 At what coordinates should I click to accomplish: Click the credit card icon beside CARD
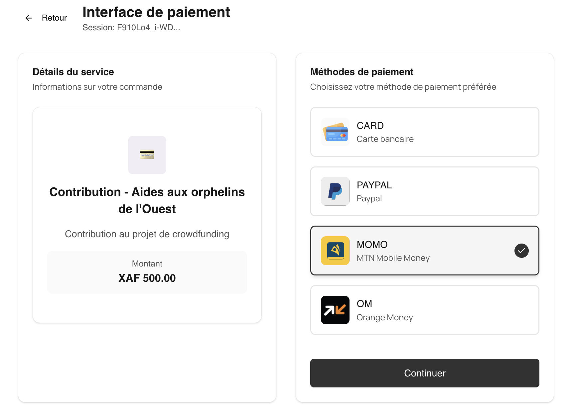[x=335, y=132]
